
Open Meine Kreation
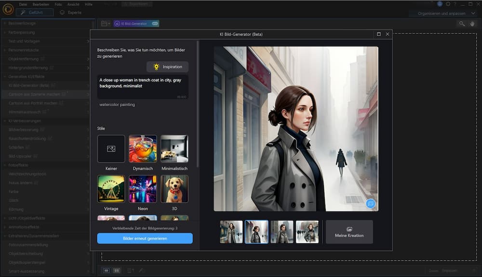(x=349, y=232)
